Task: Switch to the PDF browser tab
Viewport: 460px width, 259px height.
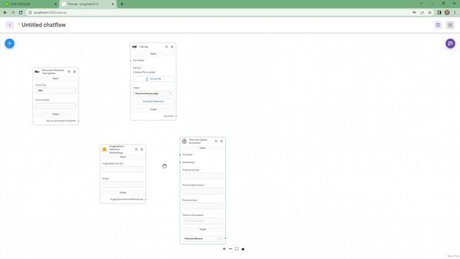Action: [x=29, y=4]
